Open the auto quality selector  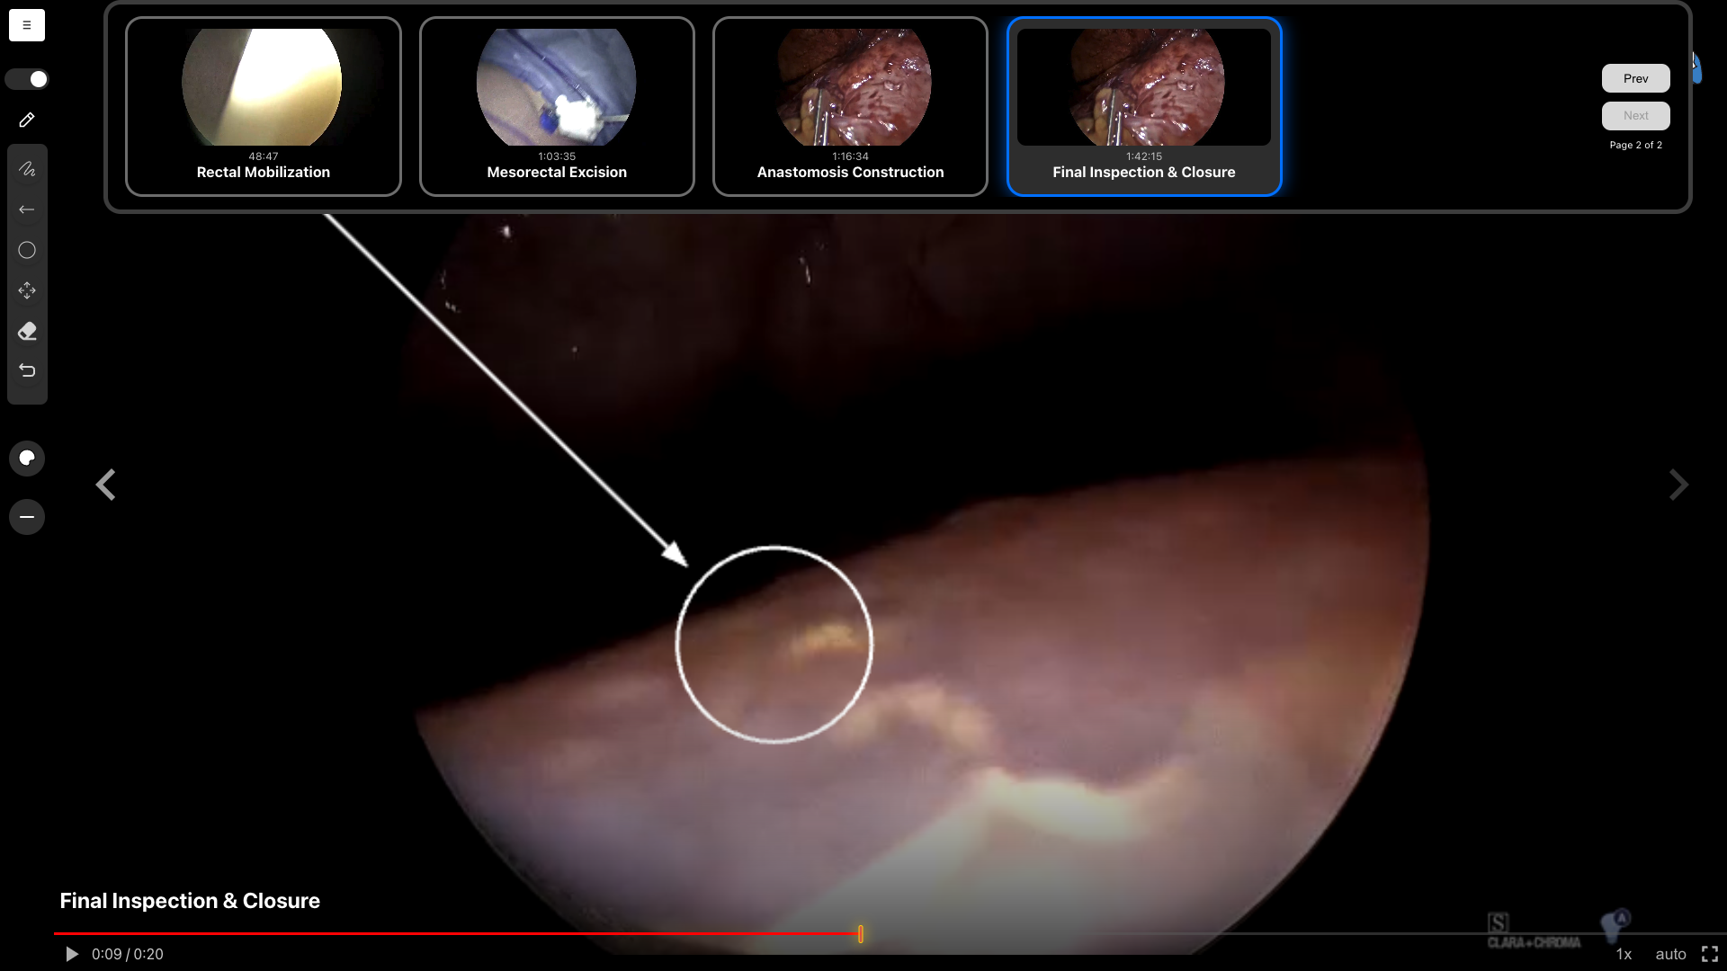coord(1670,954)
